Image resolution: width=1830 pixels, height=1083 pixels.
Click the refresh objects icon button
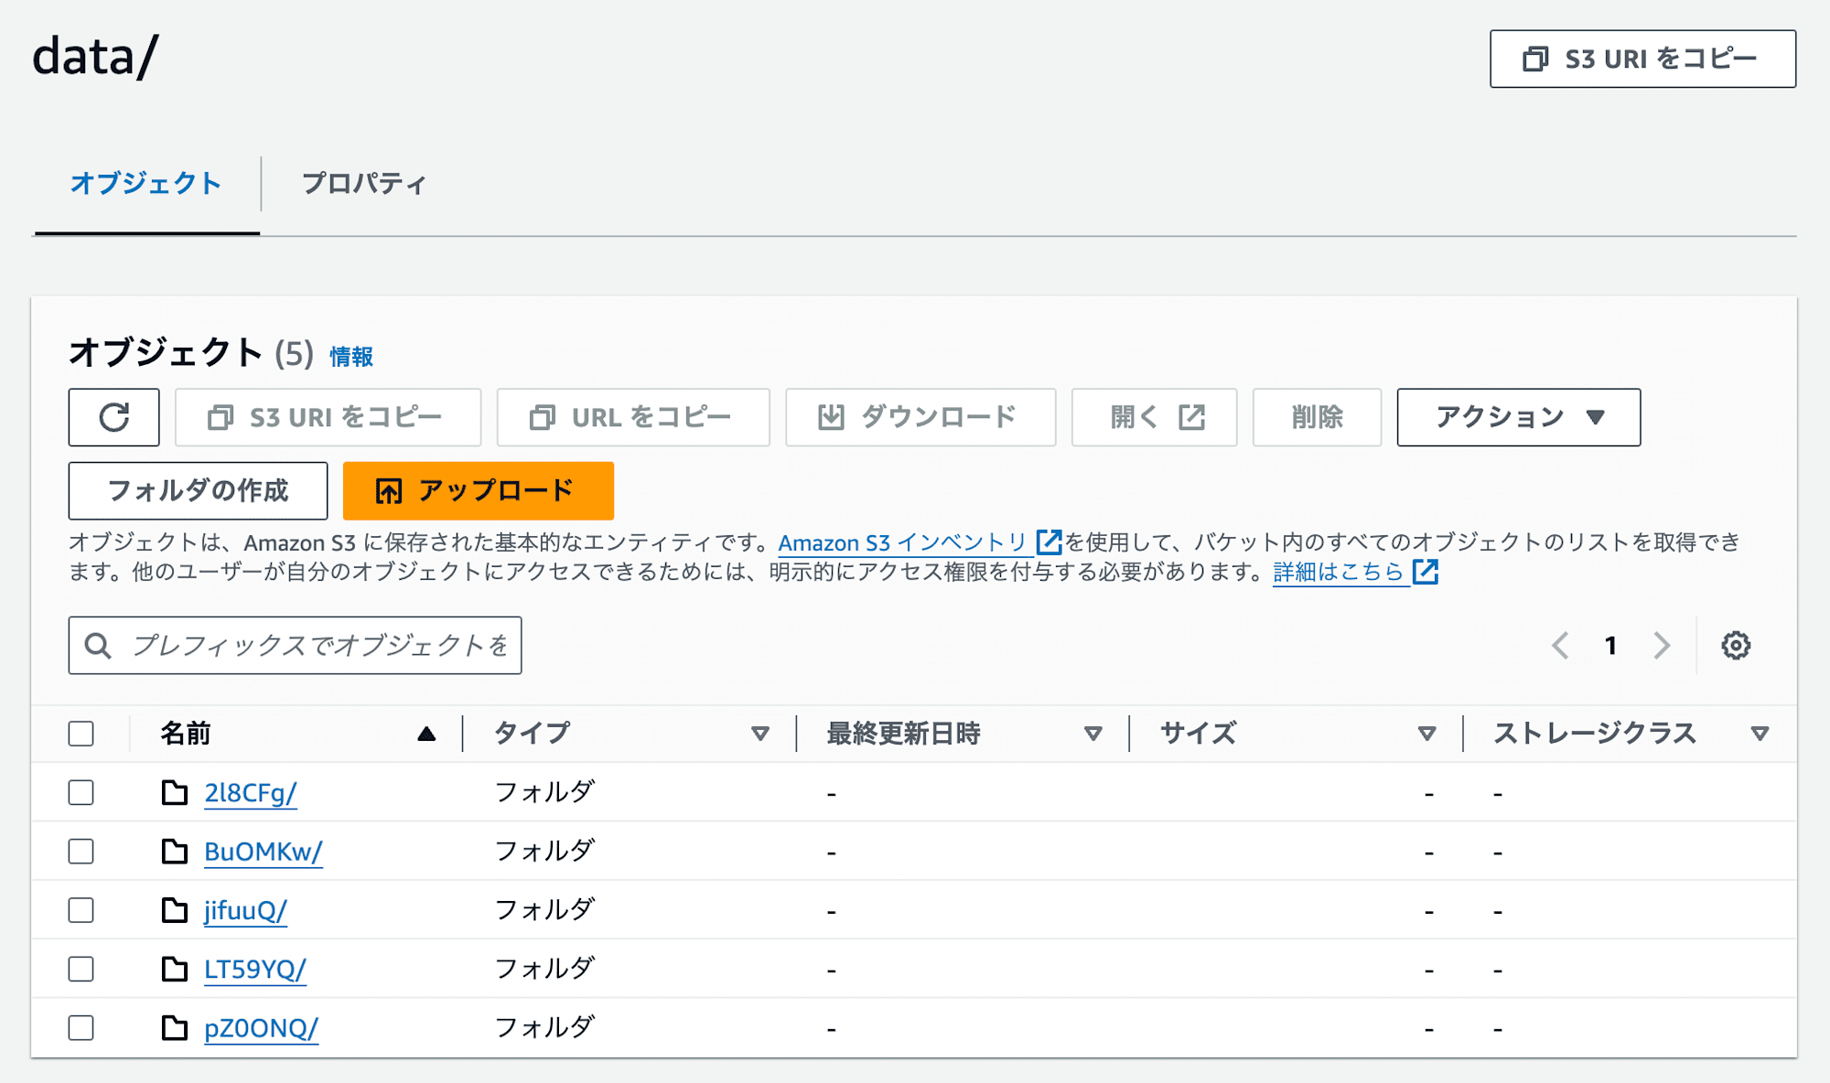[x=113, y=417]
